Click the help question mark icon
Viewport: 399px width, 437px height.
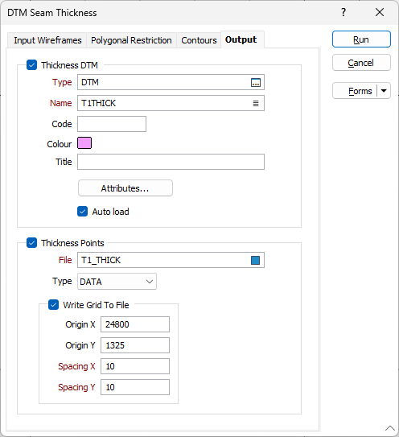click(343, 12)
